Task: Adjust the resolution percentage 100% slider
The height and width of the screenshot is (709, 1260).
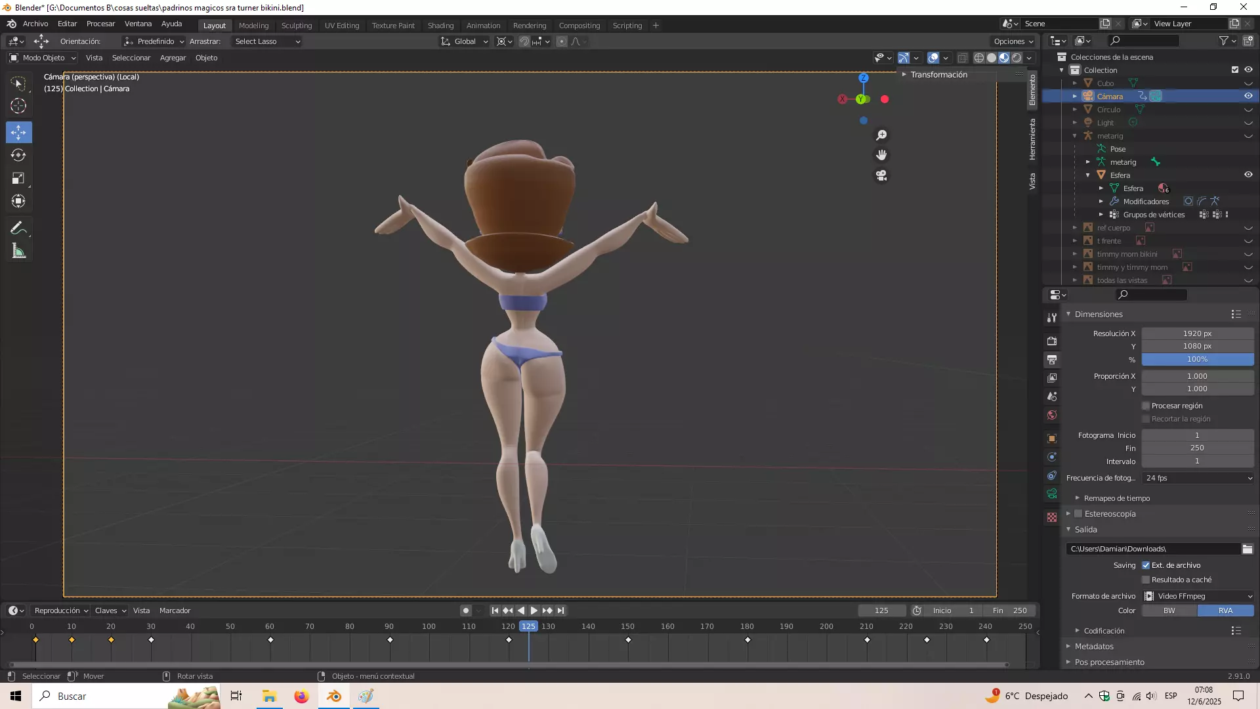Action: point(1198,360)
